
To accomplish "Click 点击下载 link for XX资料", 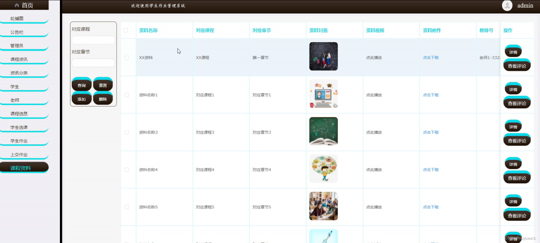I will (431, 58).
